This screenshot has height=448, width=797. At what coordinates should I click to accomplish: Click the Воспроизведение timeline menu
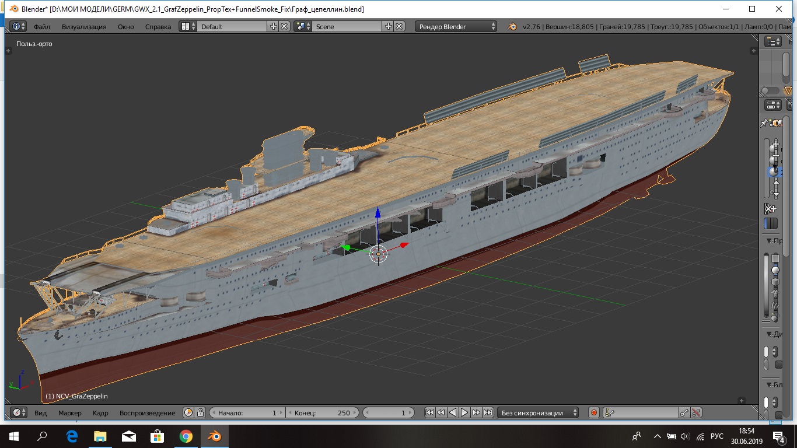click(x=147, y=413)
